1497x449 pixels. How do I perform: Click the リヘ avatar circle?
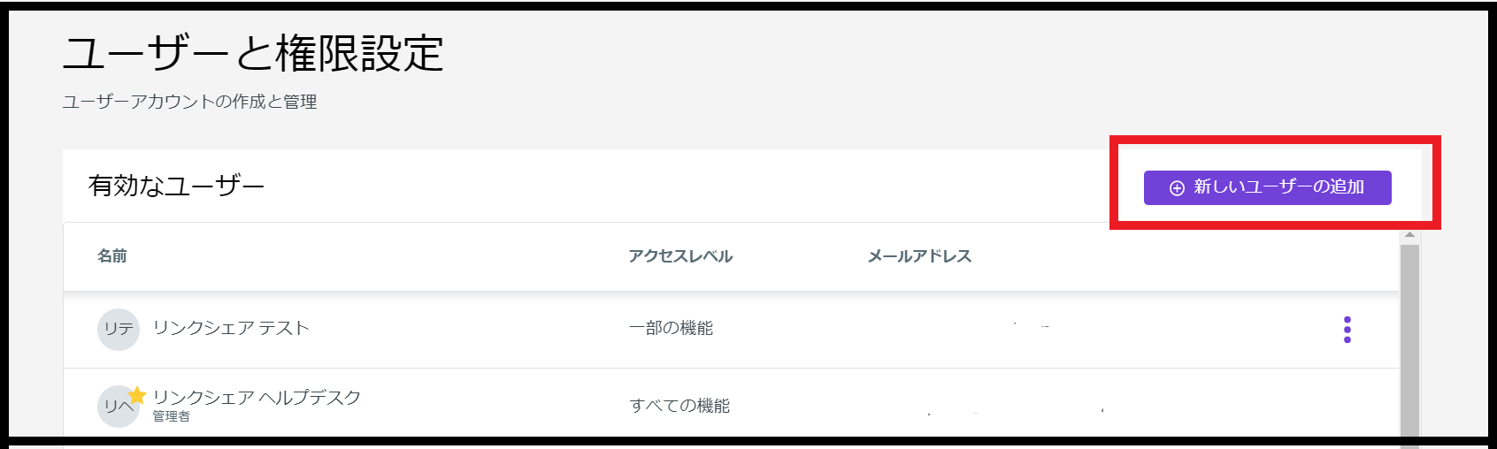tap(116, 407)
